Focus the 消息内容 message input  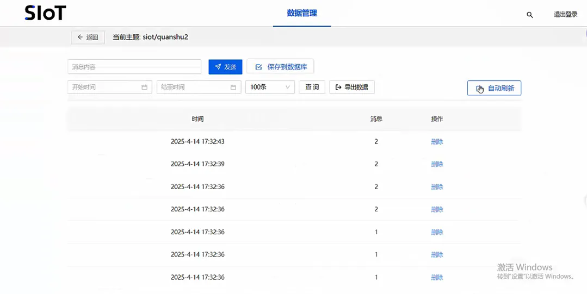click(x=134, y=67)
